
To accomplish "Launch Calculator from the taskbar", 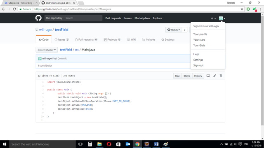I will pos(90,144).
